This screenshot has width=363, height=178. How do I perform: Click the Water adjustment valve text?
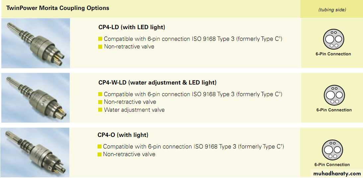(x=134, y=110)
